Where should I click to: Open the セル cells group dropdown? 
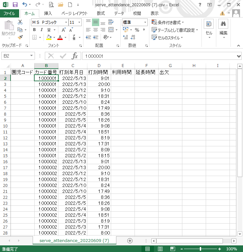click(x=209, y=29)
